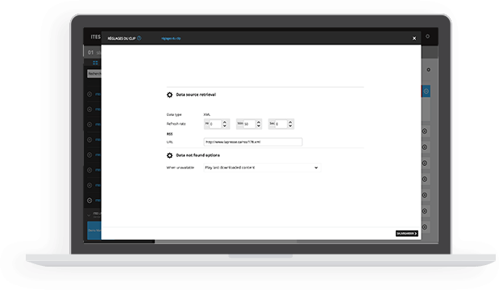Click the Data not found options gear icon
Image resolution: width=499 pixels, height=290 pixels.
tap(169, 155)
